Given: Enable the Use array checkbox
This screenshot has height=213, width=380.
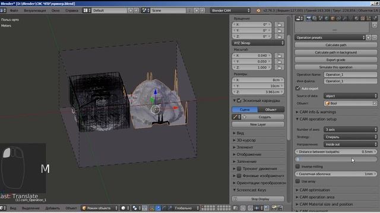Looking at the screenshot, I should coord(298,181).
